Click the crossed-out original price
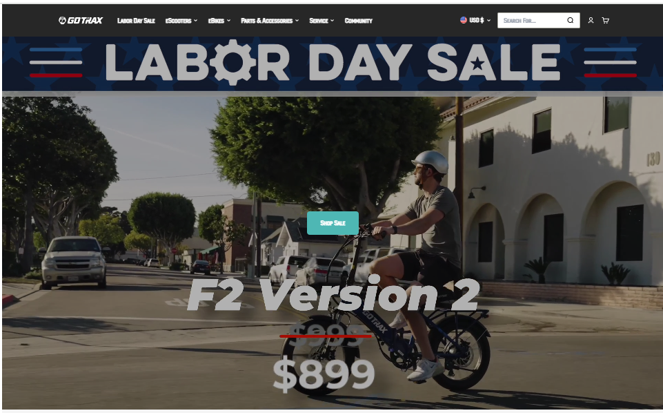This screenshot has height=413, width=663. coord(326,335)
